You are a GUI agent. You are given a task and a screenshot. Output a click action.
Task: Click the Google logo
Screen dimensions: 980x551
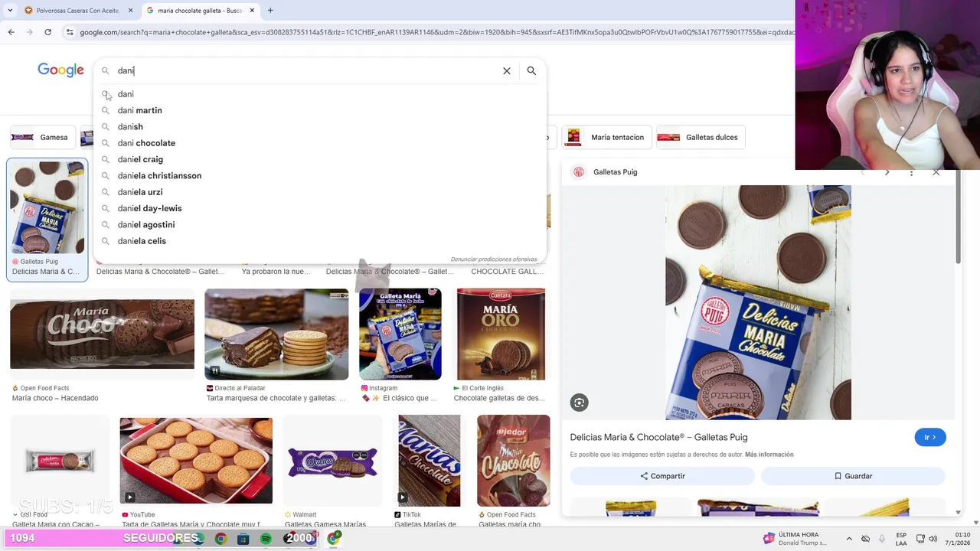[60, 70]
